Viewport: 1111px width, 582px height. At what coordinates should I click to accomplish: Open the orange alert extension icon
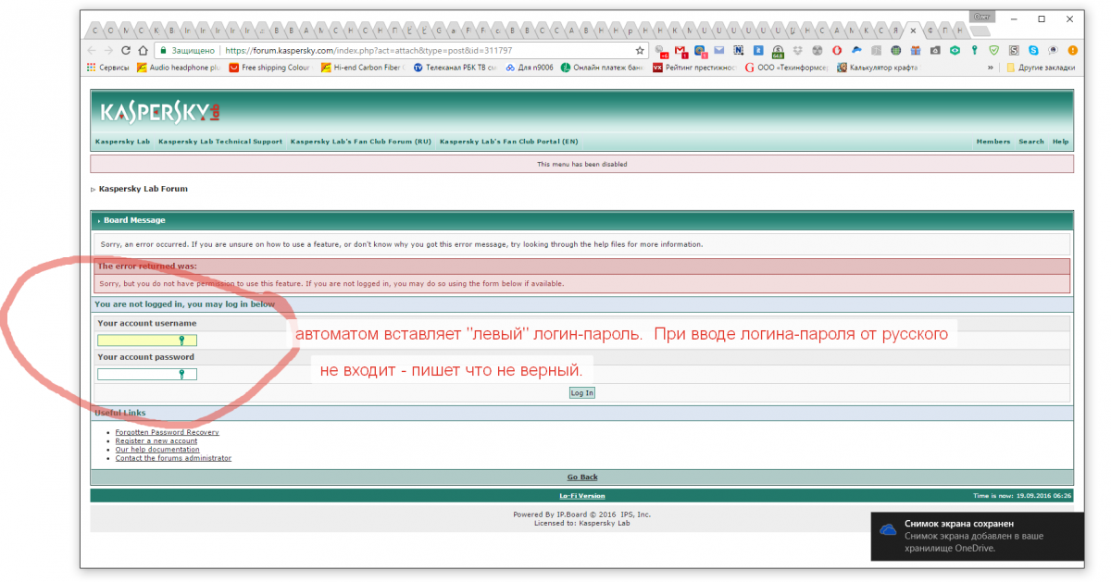pos(1072,51)
